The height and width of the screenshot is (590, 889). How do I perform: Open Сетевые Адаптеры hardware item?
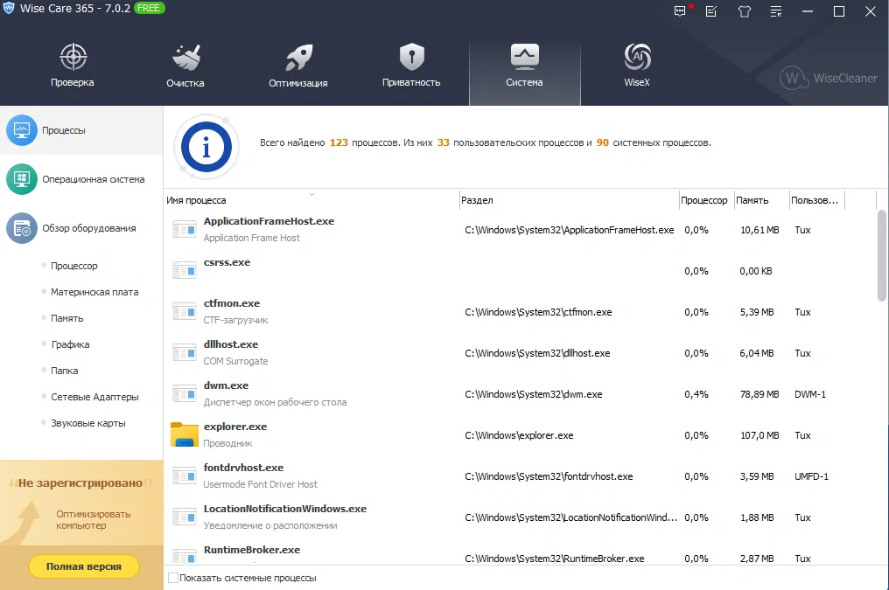coord(94,397)
